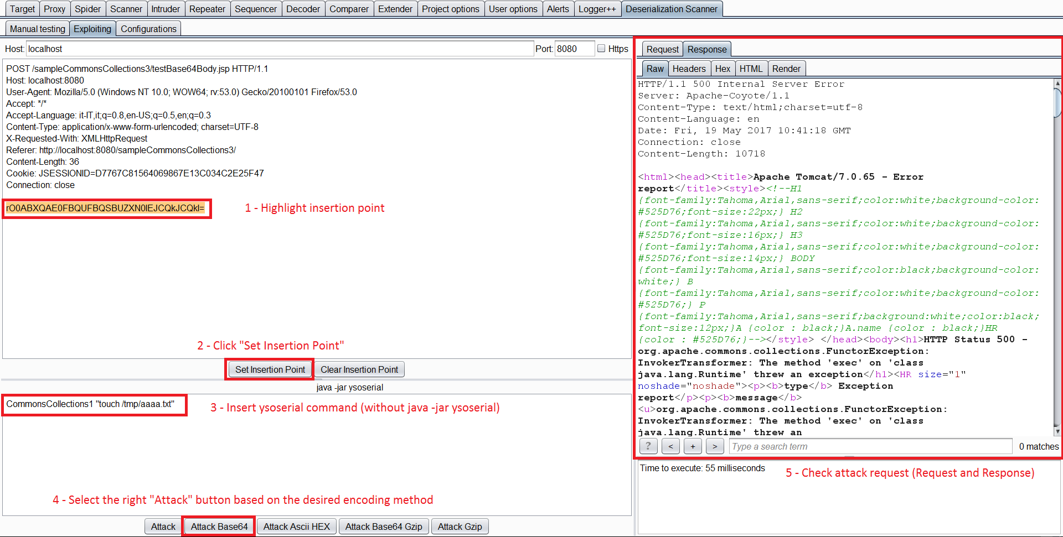This screenshot has height=537, width=1063.
Task: Click the "+" search options icon
Action: point(693,446)
